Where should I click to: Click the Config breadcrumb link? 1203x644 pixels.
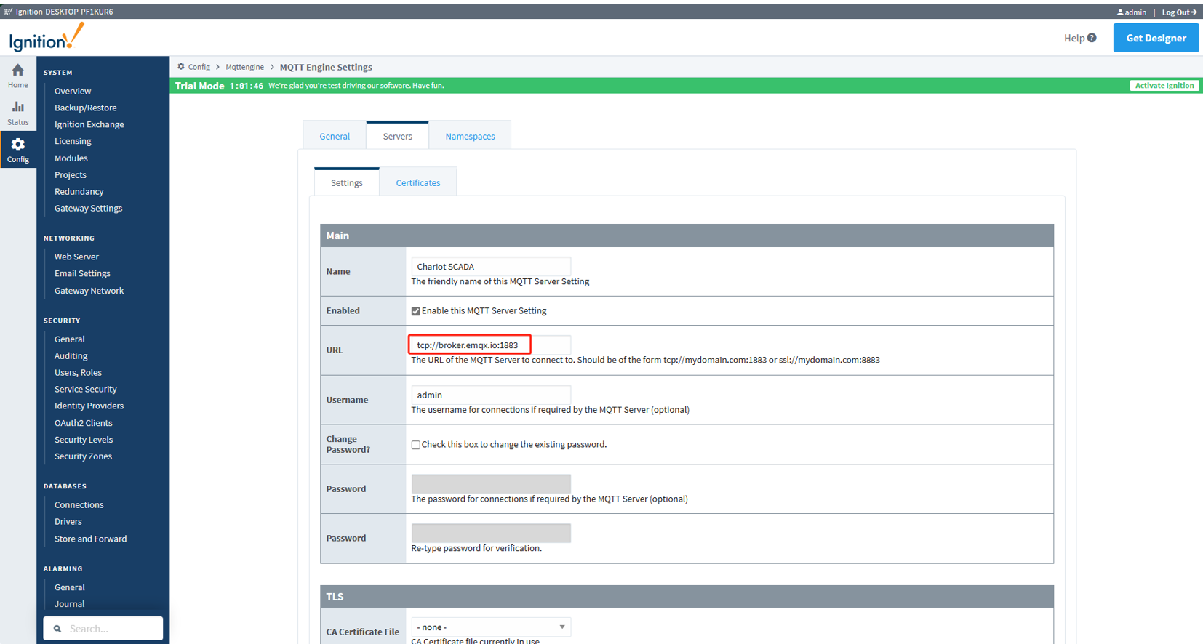(199, 67)
